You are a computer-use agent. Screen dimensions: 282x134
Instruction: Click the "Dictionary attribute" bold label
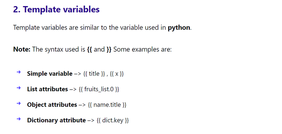(x=56, y=120)
